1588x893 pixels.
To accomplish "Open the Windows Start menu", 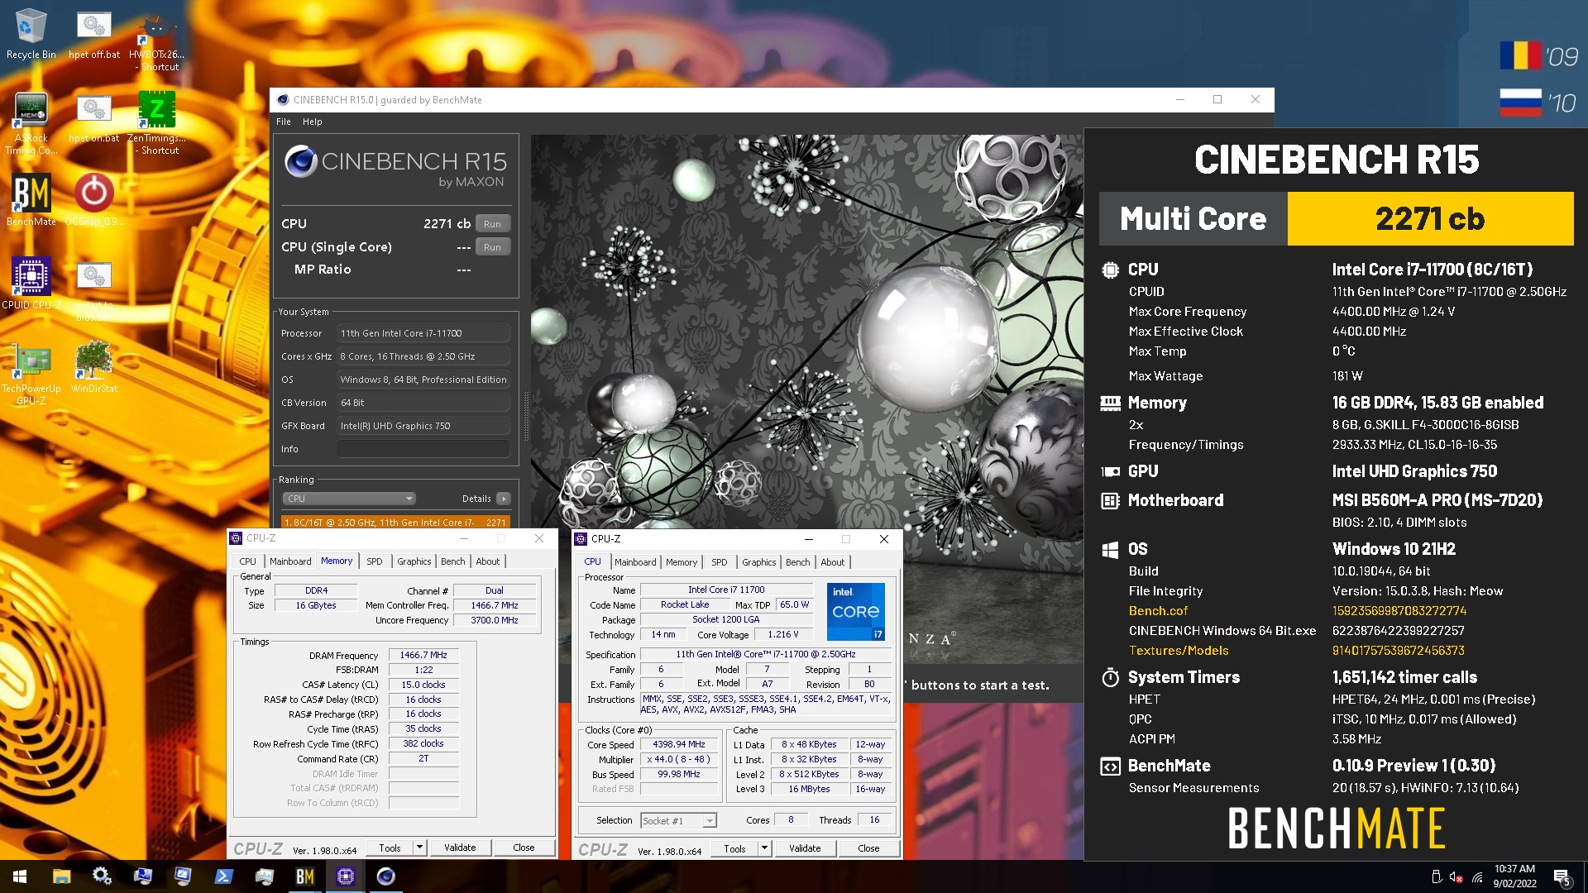I will (20, 876).
